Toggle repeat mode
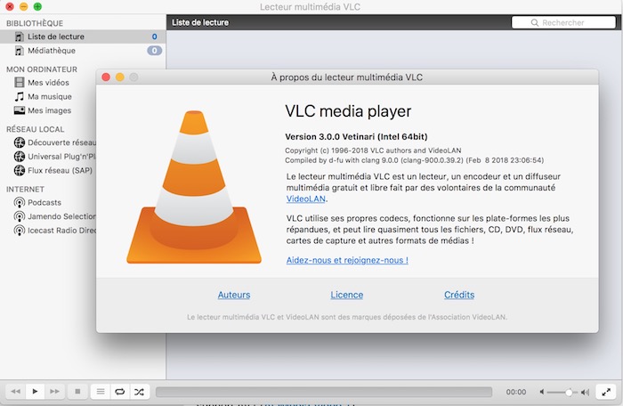The image size is (623, 406). pos(119,392)
